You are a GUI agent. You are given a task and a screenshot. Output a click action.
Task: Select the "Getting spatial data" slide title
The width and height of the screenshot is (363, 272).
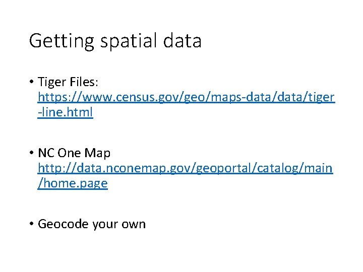click(115, 41)
